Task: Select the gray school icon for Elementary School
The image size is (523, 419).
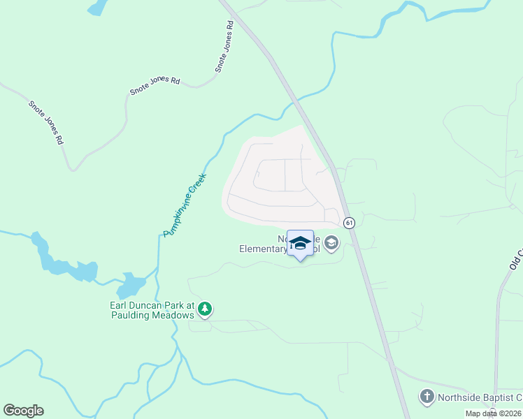Action: click(x=331, y=244)
